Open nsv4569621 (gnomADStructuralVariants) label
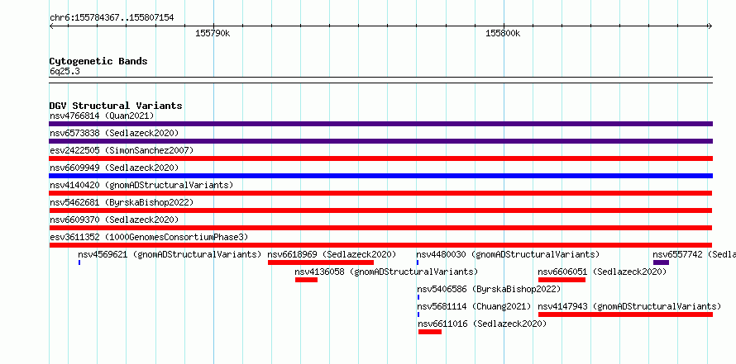The image size is (736, 364). pyautogui.click(x=170, y=254)
